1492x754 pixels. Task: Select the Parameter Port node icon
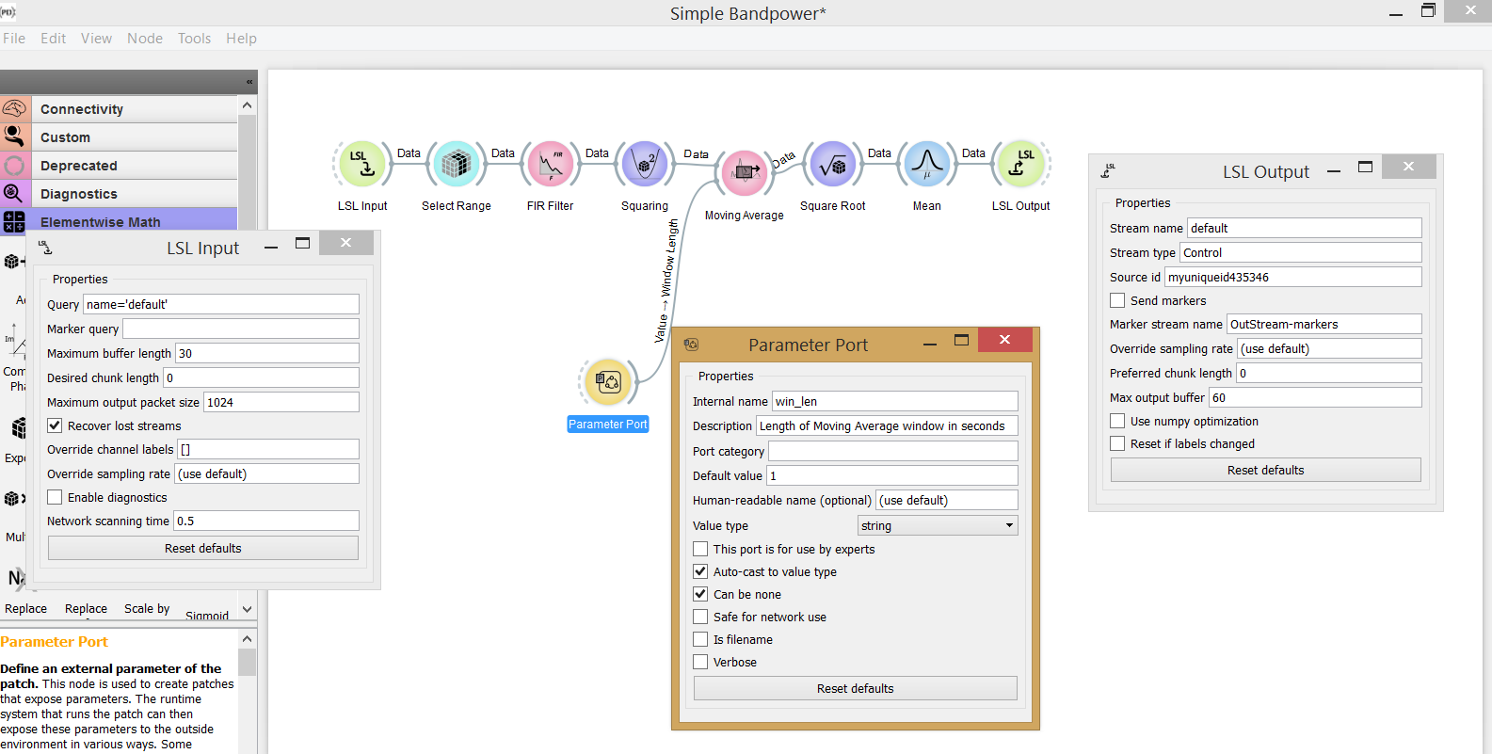coord(608,382)
